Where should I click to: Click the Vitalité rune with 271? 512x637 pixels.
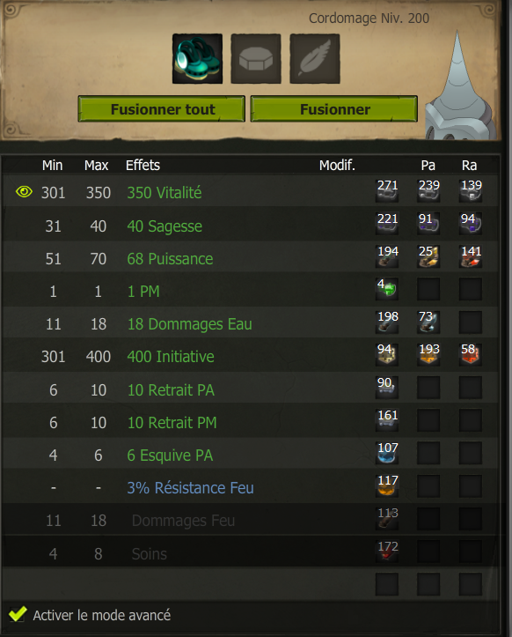point(386,190)
